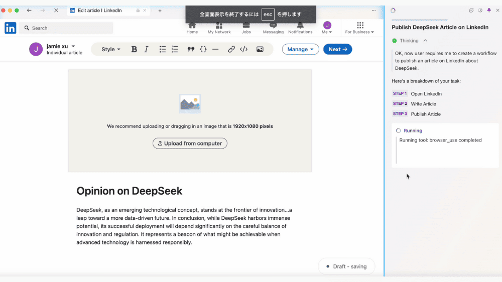Image resolution: width=502 pixels, height=282 pixels.
Task: Open the Manage dropdown
Action: [300, 49]
